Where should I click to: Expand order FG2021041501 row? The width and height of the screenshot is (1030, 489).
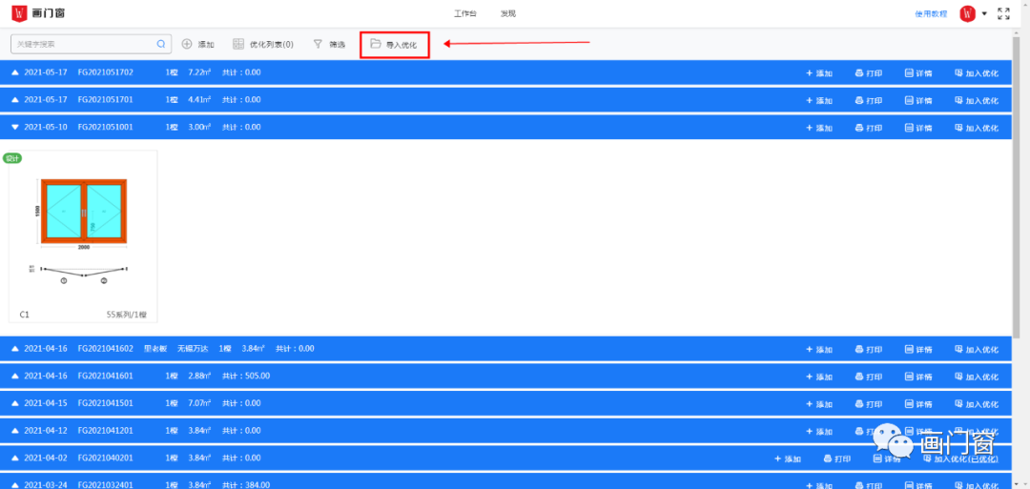pos(15,403)
